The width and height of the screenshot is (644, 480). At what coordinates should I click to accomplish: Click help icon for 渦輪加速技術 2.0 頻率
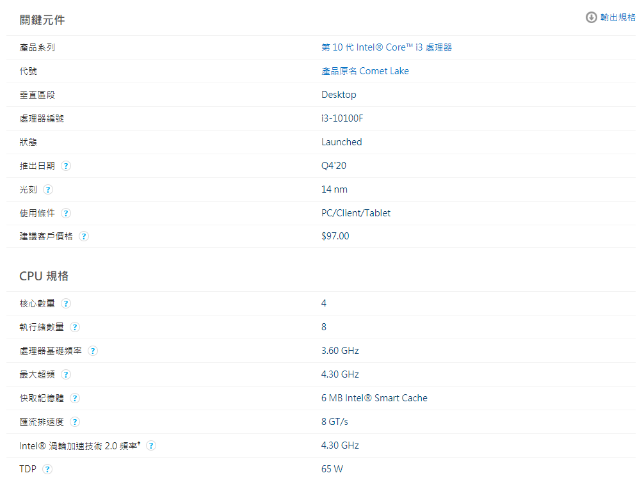pos(151,445)
